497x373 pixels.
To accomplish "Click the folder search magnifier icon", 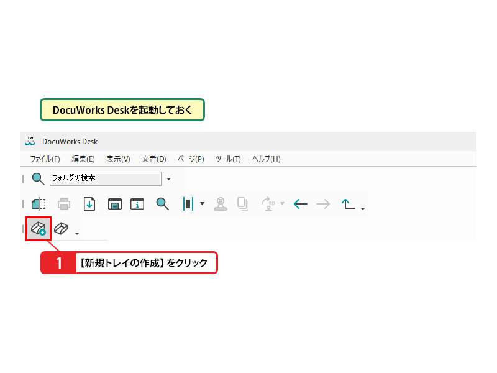I will click(38, 178).
